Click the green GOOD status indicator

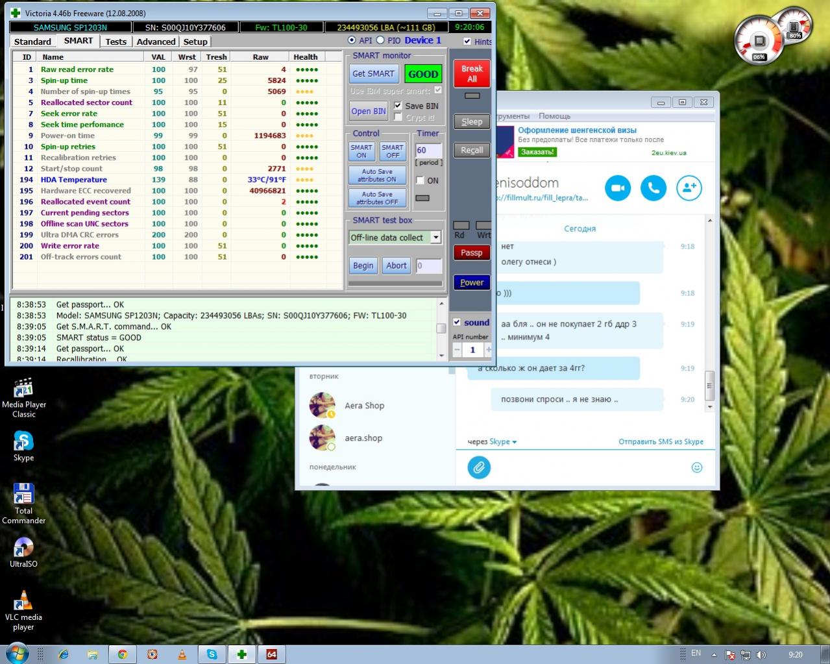423,74
